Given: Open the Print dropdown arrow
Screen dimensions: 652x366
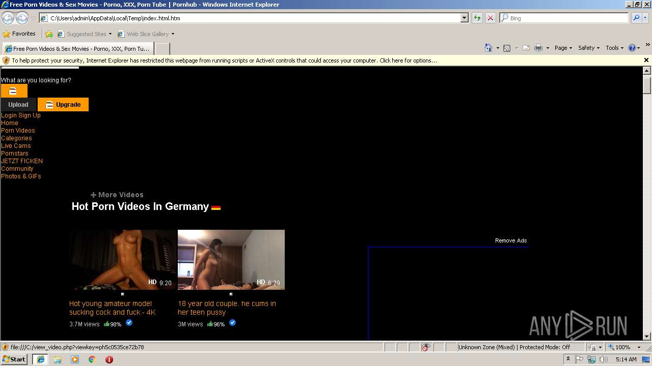Looking at the screenshot, I should 548,48.
